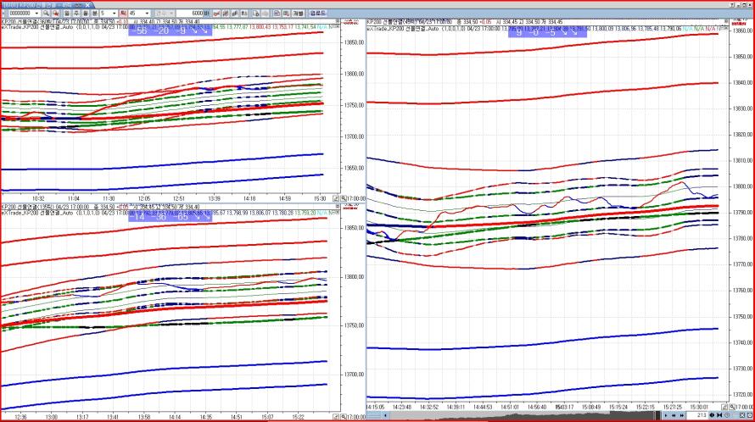The image size is (755, 422).
Task: Click the red icon between the 5 and 45 dropdowns
Action: [x=124, y=14]
